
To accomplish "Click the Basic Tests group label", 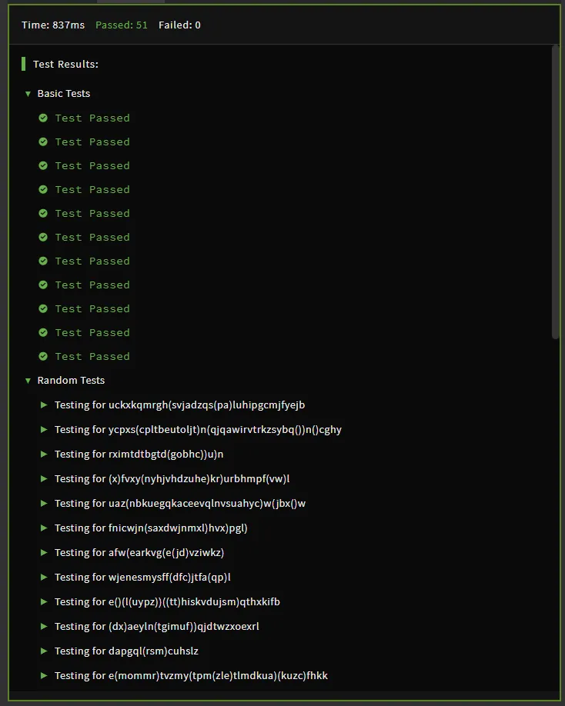I will 64,94.
